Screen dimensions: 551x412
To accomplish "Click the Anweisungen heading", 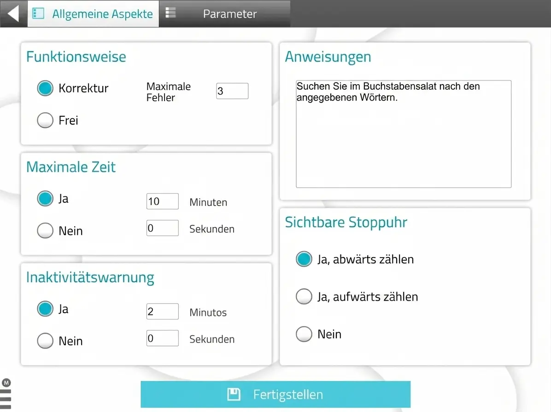I will coord(328,57).
